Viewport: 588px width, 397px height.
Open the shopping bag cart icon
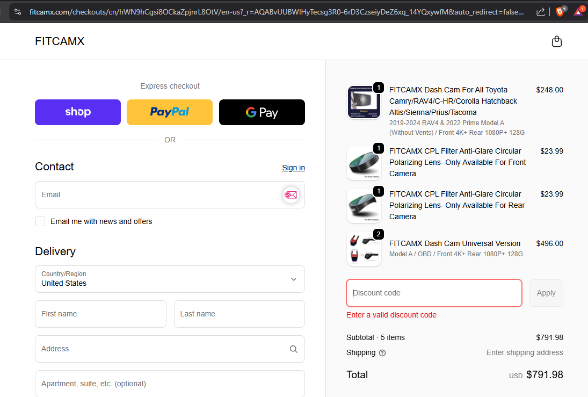556,41
